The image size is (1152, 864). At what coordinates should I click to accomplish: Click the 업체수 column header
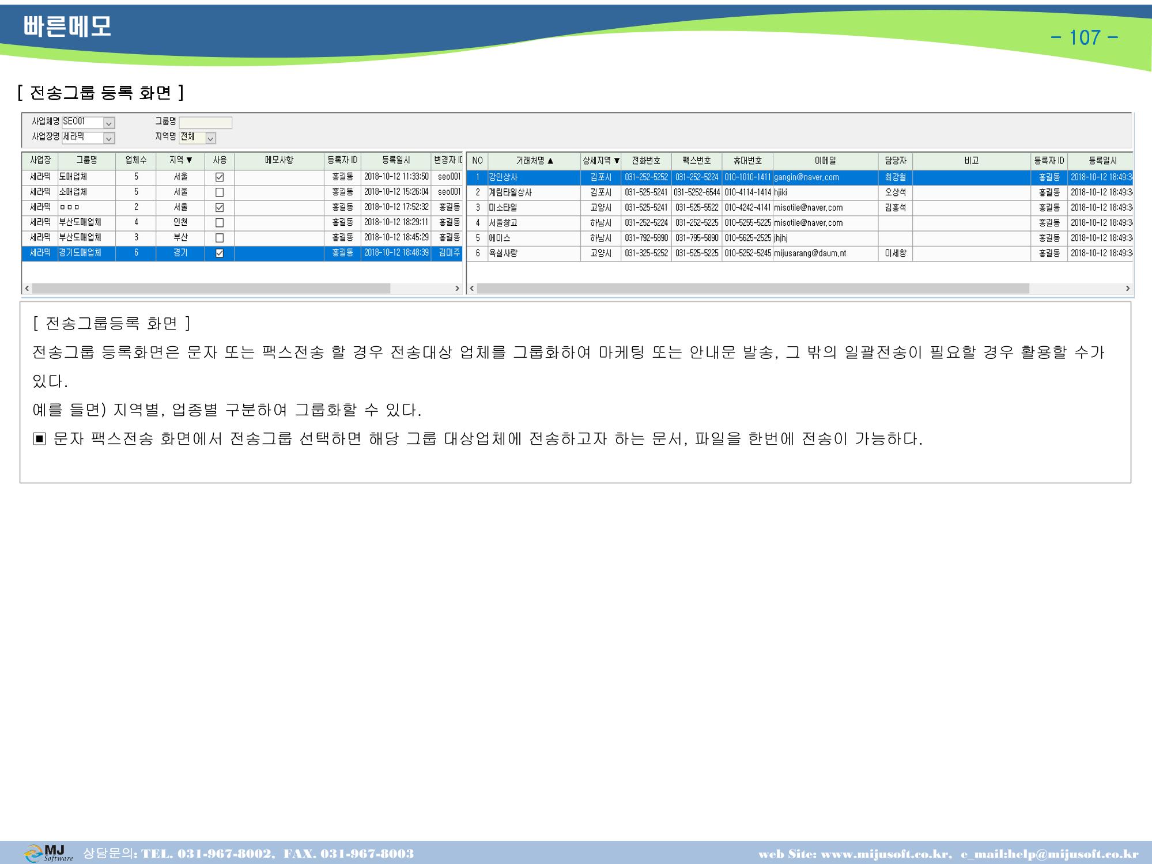[x=136, y=161]
